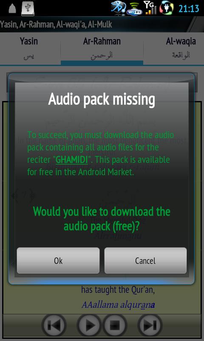204x341 pixels.
Task: Tap the 21:13 clock in status bar
Action: (x=189, y=9)
